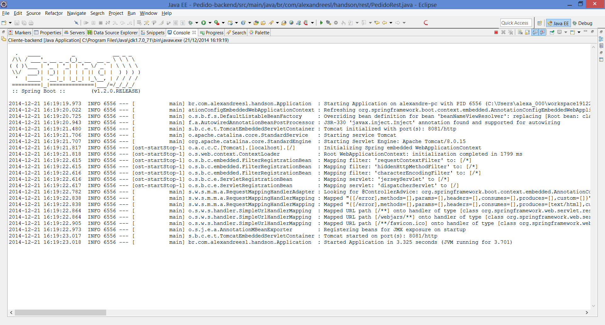Click the Forward navigation arrow
This screenshot has height=325, width=605.
[x=398, y=23]
